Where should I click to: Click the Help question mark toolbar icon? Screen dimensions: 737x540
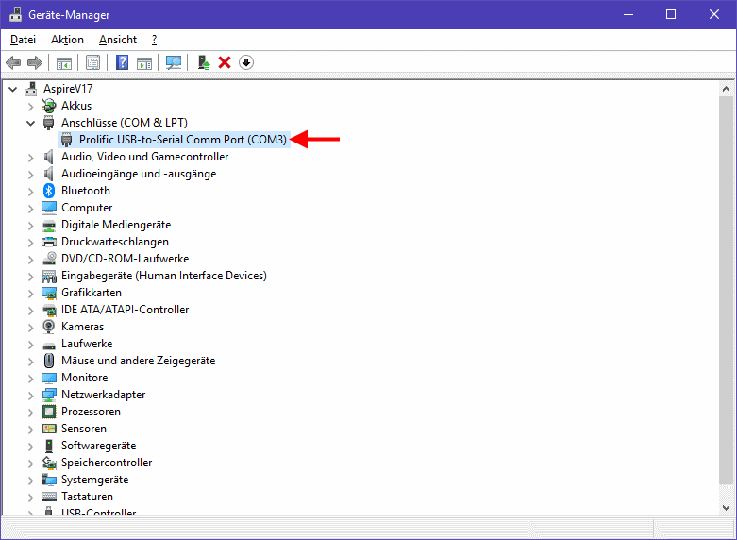pos(123,62)
